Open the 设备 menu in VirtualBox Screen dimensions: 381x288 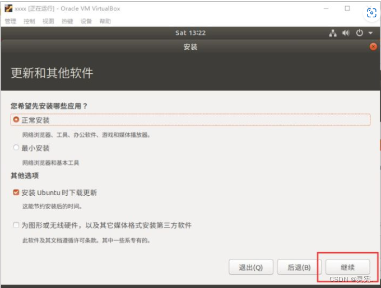[86, 21]
